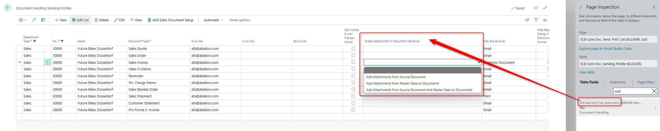This screenshot has width=660, height=131.
Task: Toggle the list view layout icon
Action: tap(545, 20)
